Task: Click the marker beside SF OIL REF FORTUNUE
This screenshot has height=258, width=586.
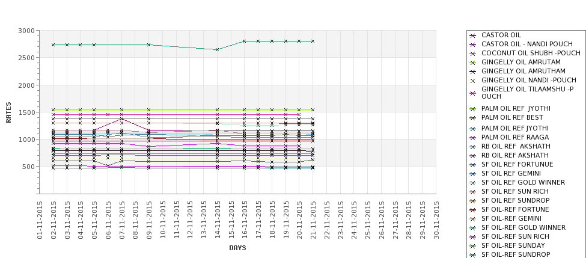Action: click(x=473, y=165)
